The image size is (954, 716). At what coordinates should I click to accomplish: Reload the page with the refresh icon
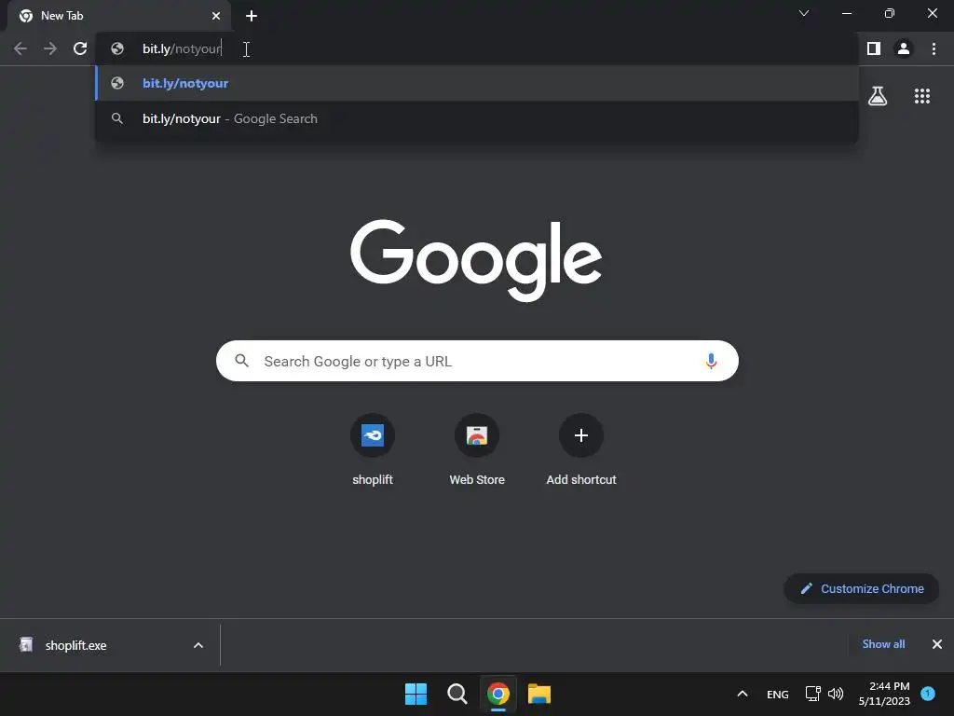[x=80, y=48]
